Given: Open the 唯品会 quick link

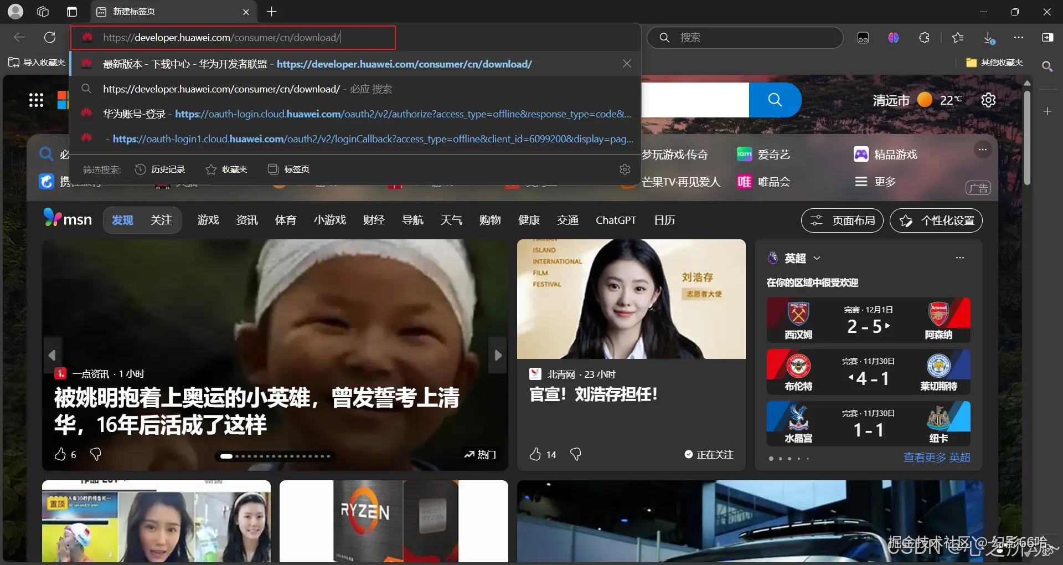Looking at the screenshot, I should pyautogui.click(x=763, y=182).
